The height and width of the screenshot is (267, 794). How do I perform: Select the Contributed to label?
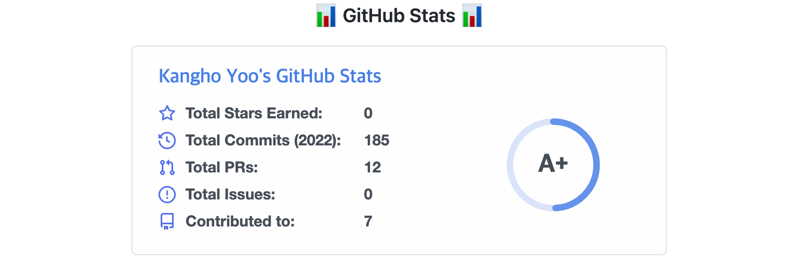tap(240, 222)
